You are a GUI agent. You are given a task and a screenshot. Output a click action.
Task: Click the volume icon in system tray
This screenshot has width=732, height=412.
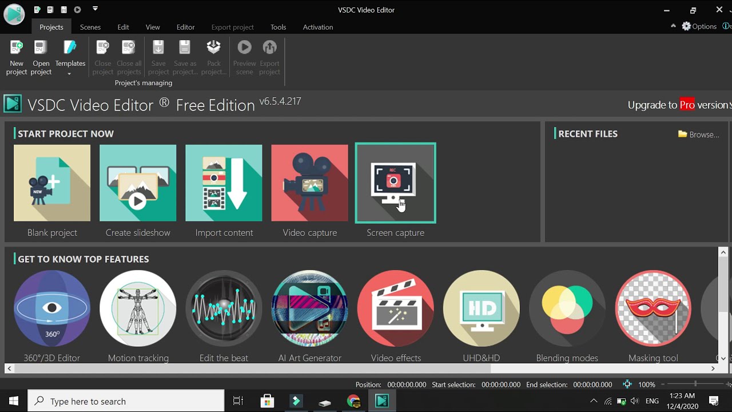635,401
